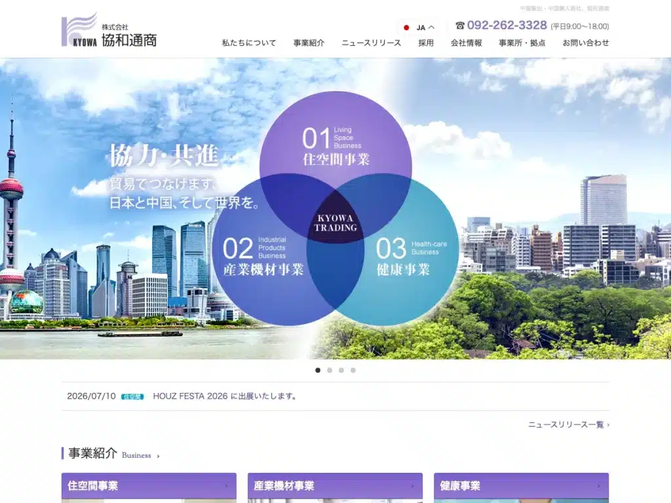Click the arrow on the 産業機材事業 card

pyautogui.click(x=413, y=486)
